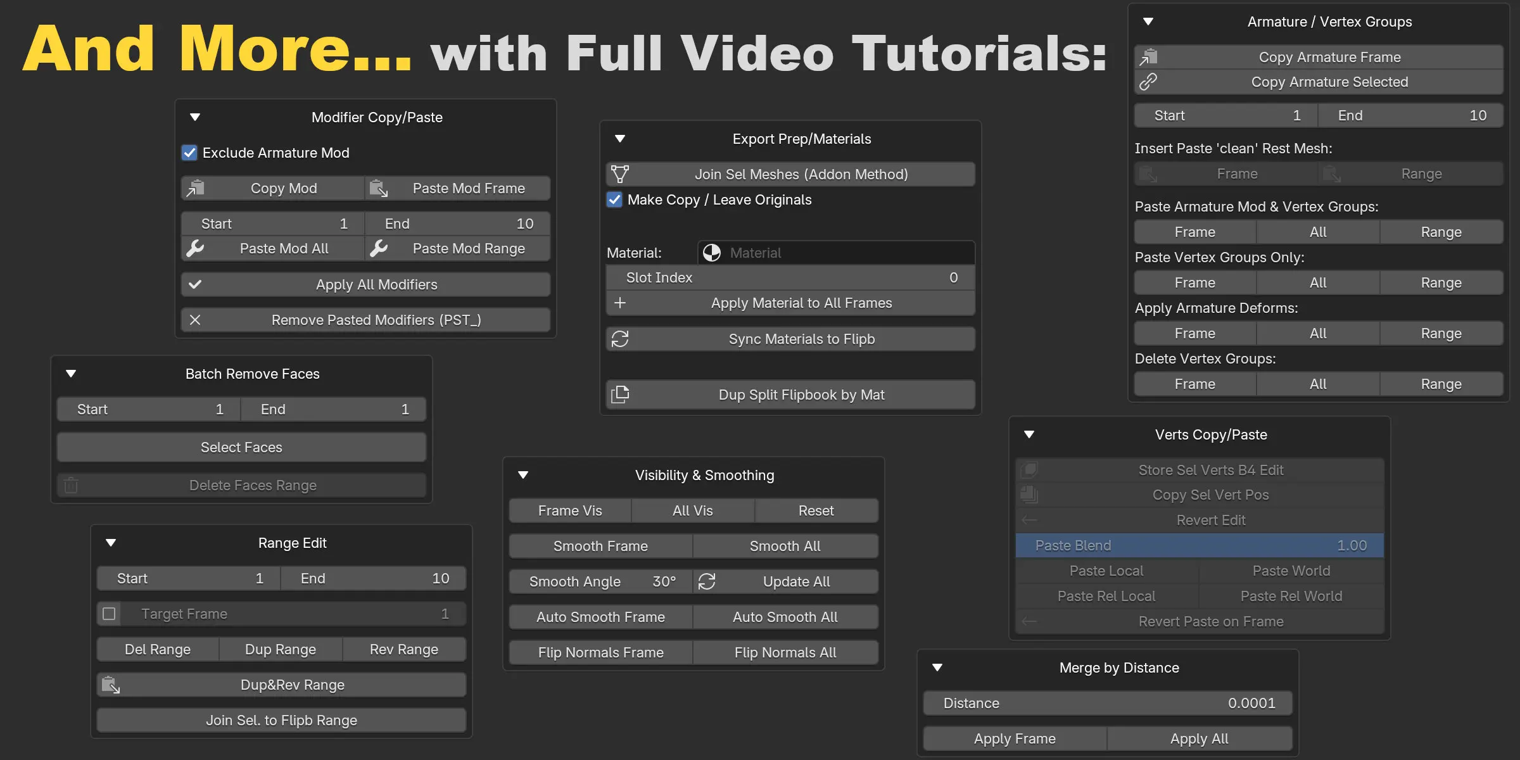The height and width of the screenshot is (760, 1520).
Task: Click Flip Normals All button
Action: click(x=785, y=652)
